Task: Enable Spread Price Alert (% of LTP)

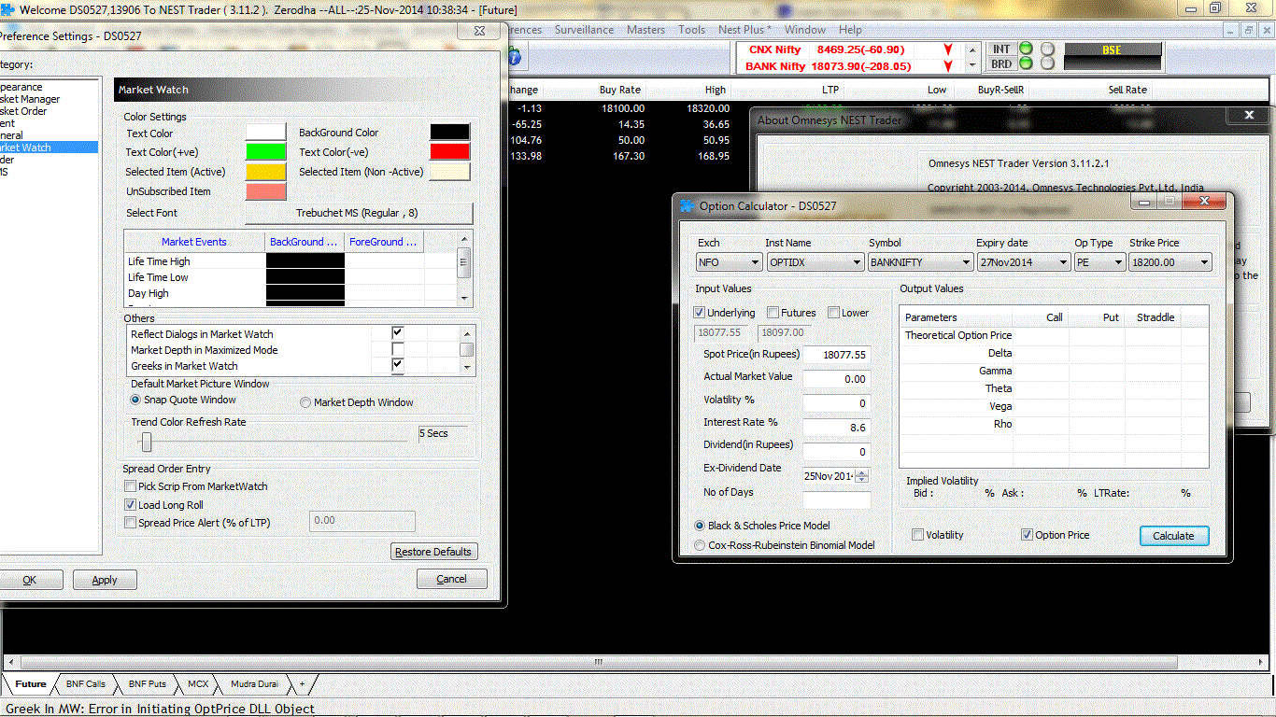Action: (x=130, y=523)
